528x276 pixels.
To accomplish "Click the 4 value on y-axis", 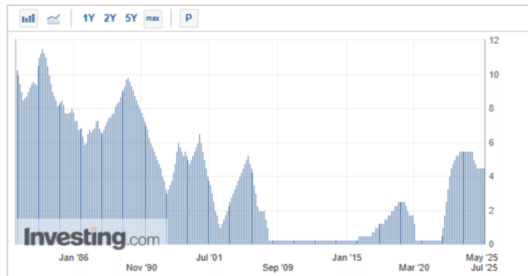I will 492,177.
